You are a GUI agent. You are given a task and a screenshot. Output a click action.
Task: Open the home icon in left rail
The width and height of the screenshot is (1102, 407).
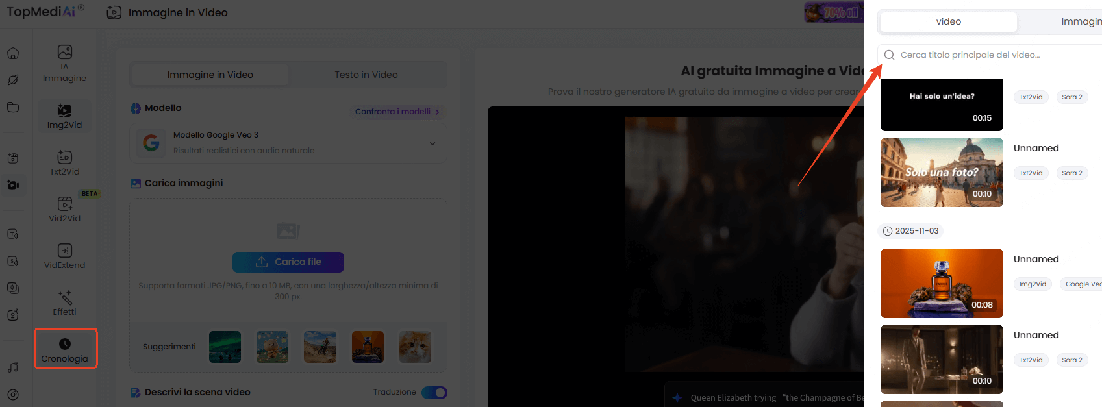point(13,53)
